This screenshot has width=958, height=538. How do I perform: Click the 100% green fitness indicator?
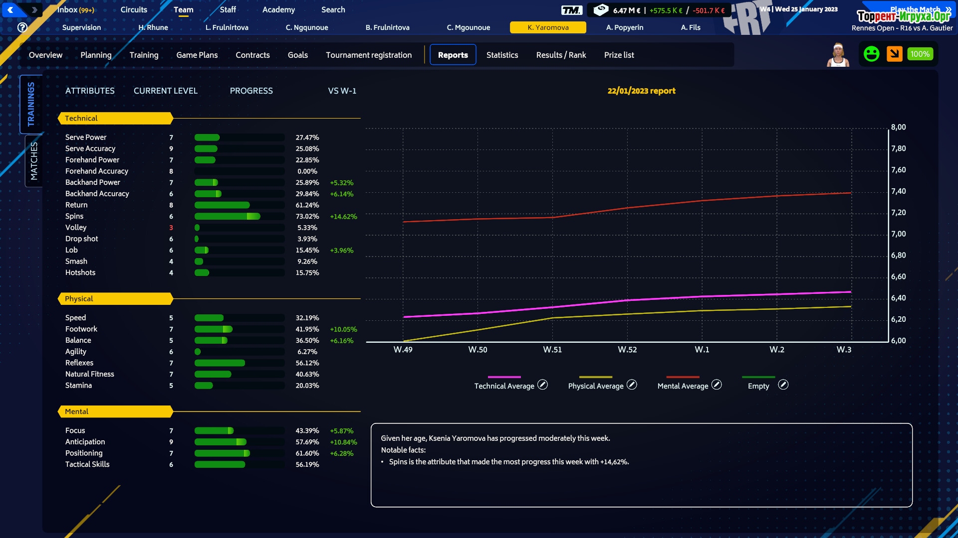coord(920,54)
